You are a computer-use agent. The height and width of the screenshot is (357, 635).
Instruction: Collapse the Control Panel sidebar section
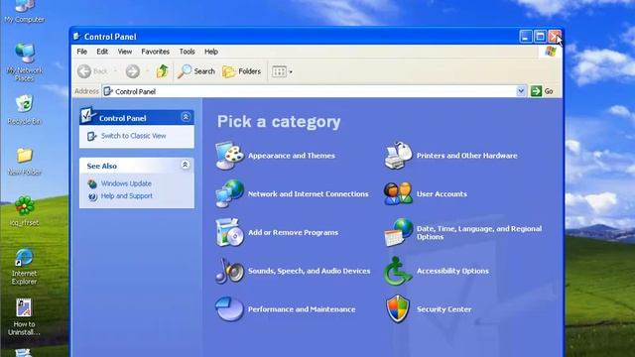[x=186, y=117]
